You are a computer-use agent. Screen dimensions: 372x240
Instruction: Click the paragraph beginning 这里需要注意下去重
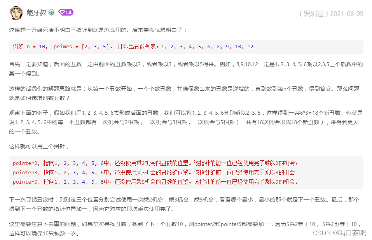point(185,229)
